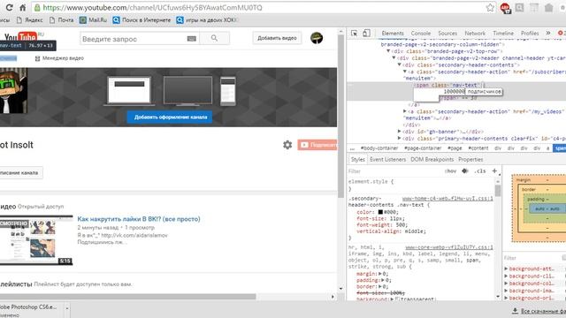Focus the YouTube search field Введите запрос

[x=133, y=39]
